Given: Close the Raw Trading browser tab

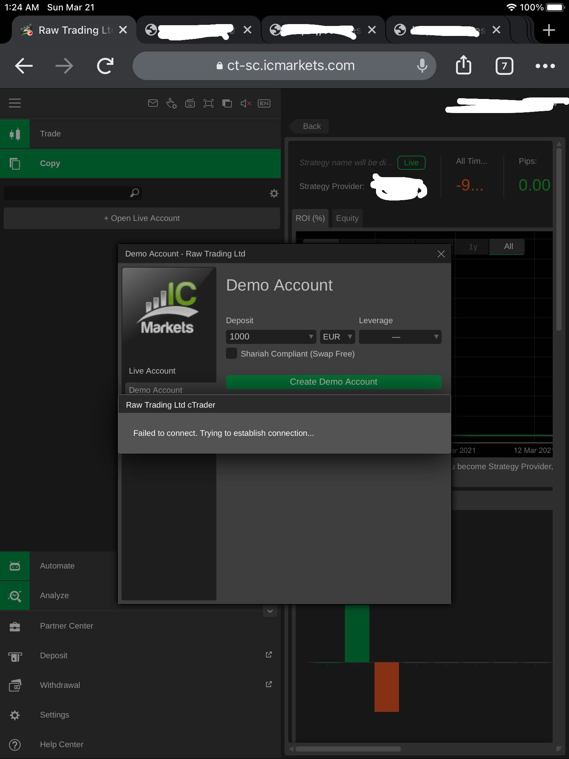Looking at the screenshot, I should 123,30.
